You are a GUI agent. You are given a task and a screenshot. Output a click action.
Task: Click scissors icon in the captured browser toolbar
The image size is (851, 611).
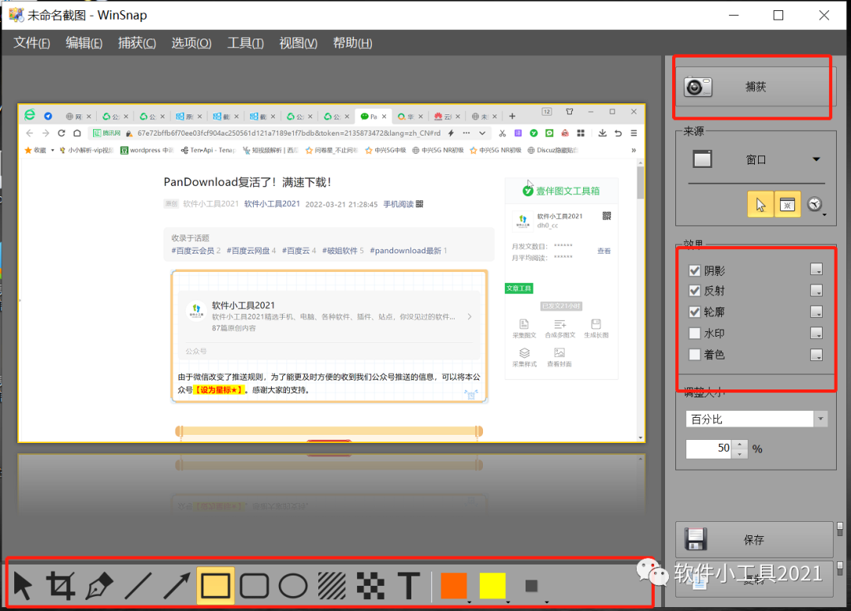(x=503, y=133)
